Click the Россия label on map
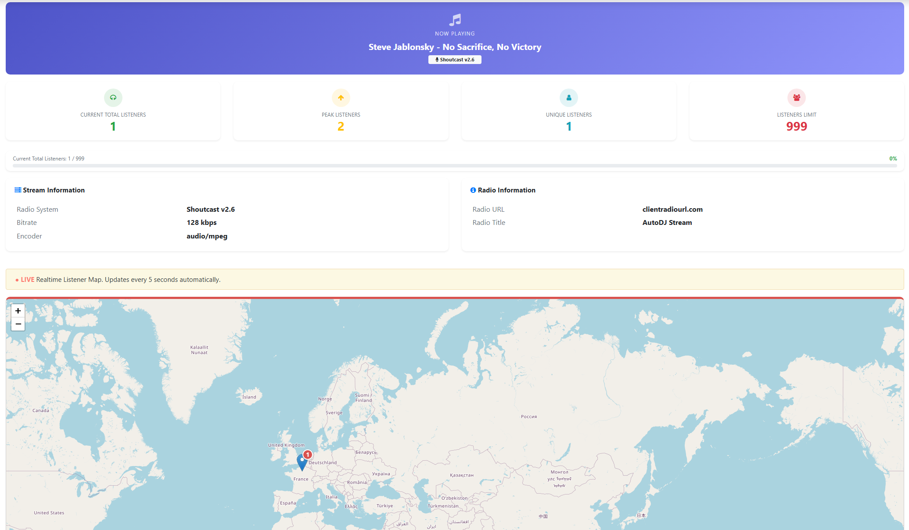Image resolution: width=909 pixels, height=530 pixels. point(529,416)
